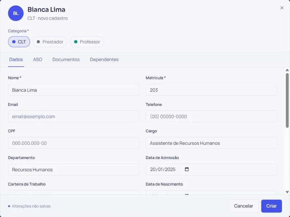Image resolution: width=290 pixels, height=217 pixels.
Task: Select the Professor category chip
Action: pos(87,42)
